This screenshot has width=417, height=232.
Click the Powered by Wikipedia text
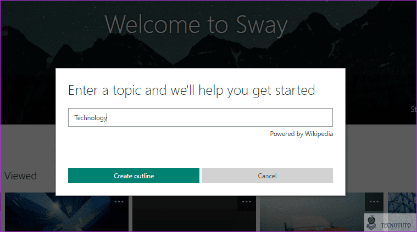[301, 134]
